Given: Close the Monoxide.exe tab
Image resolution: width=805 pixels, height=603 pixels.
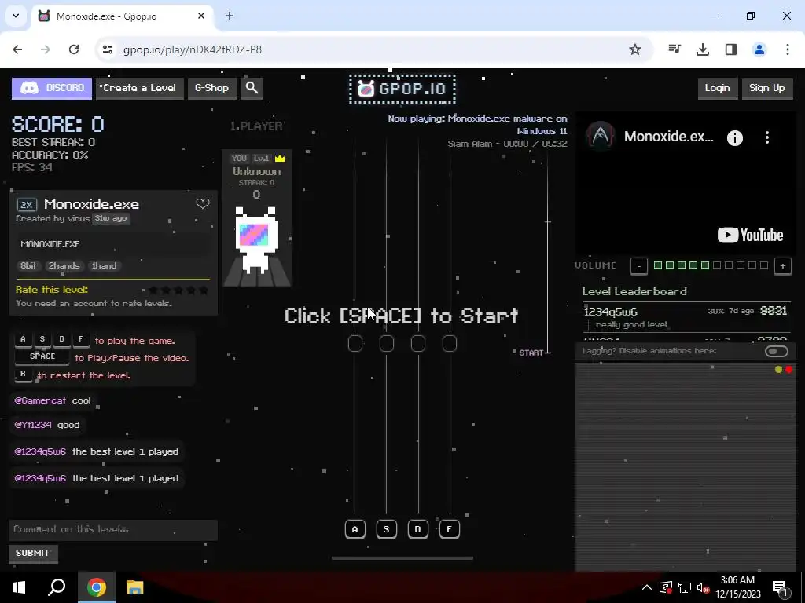Looking at the screenshot, I should (x=201, y=16).
